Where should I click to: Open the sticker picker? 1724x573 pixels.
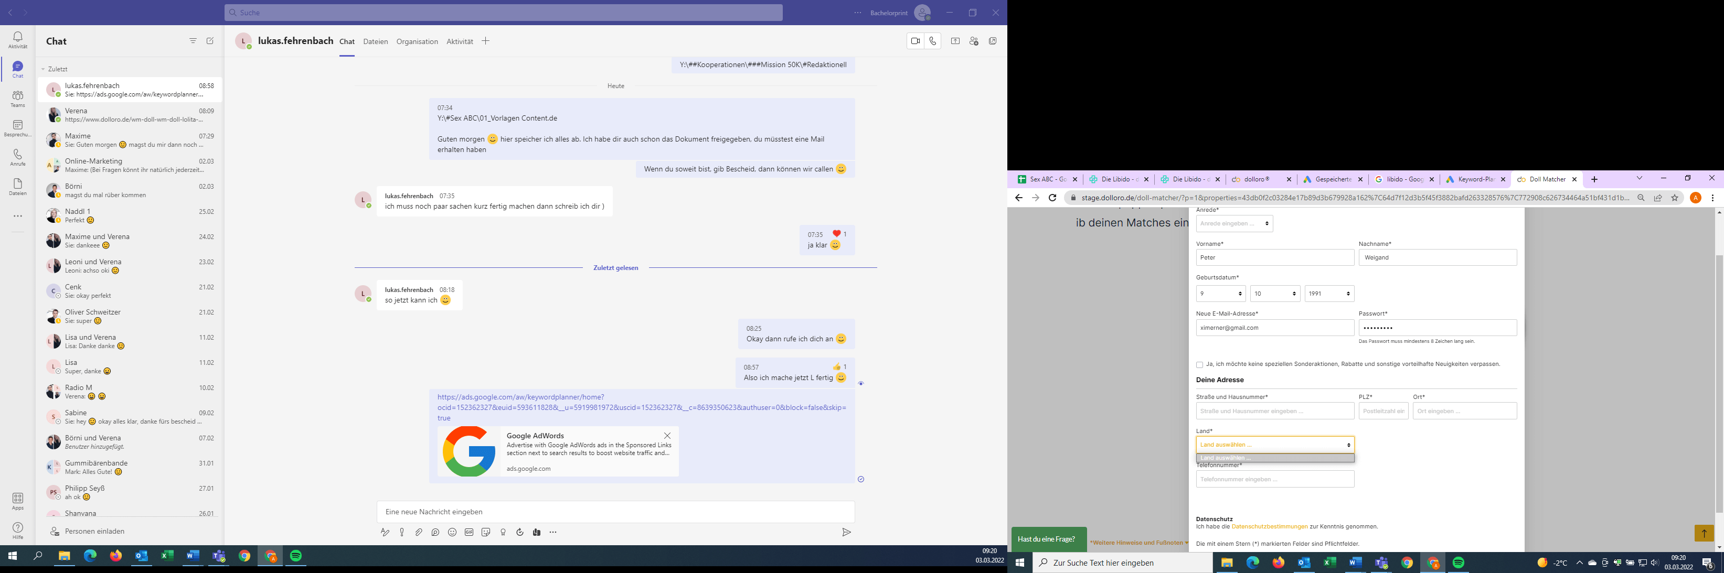tap(486, 532)
